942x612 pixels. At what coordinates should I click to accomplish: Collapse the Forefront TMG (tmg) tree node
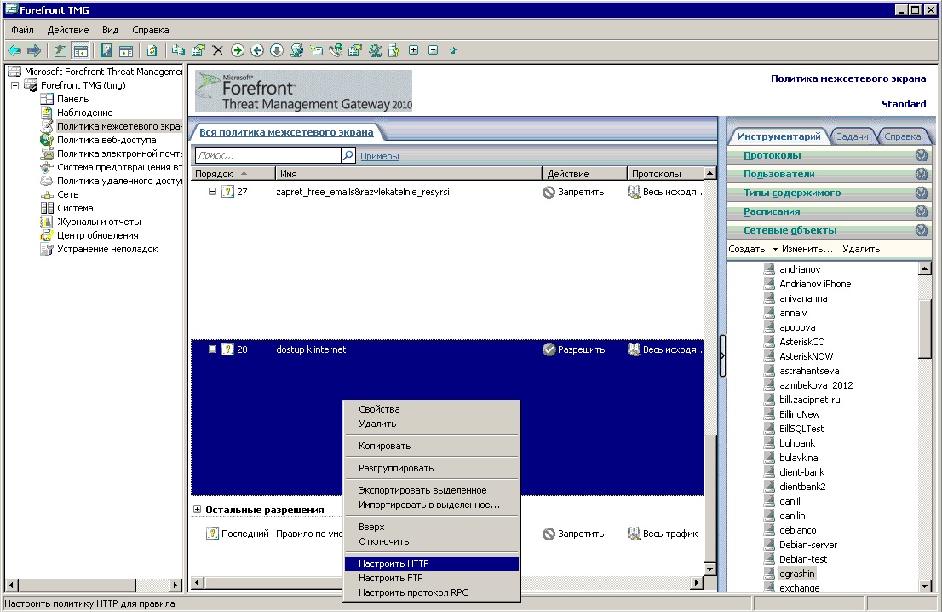click(x=14, y=85)
